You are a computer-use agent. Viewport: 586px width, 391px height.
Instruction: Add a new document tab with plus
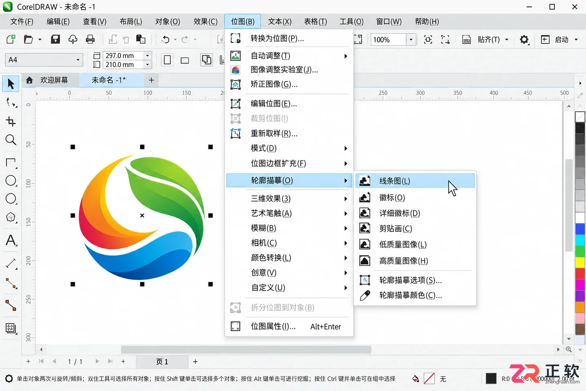click(151, 80)
